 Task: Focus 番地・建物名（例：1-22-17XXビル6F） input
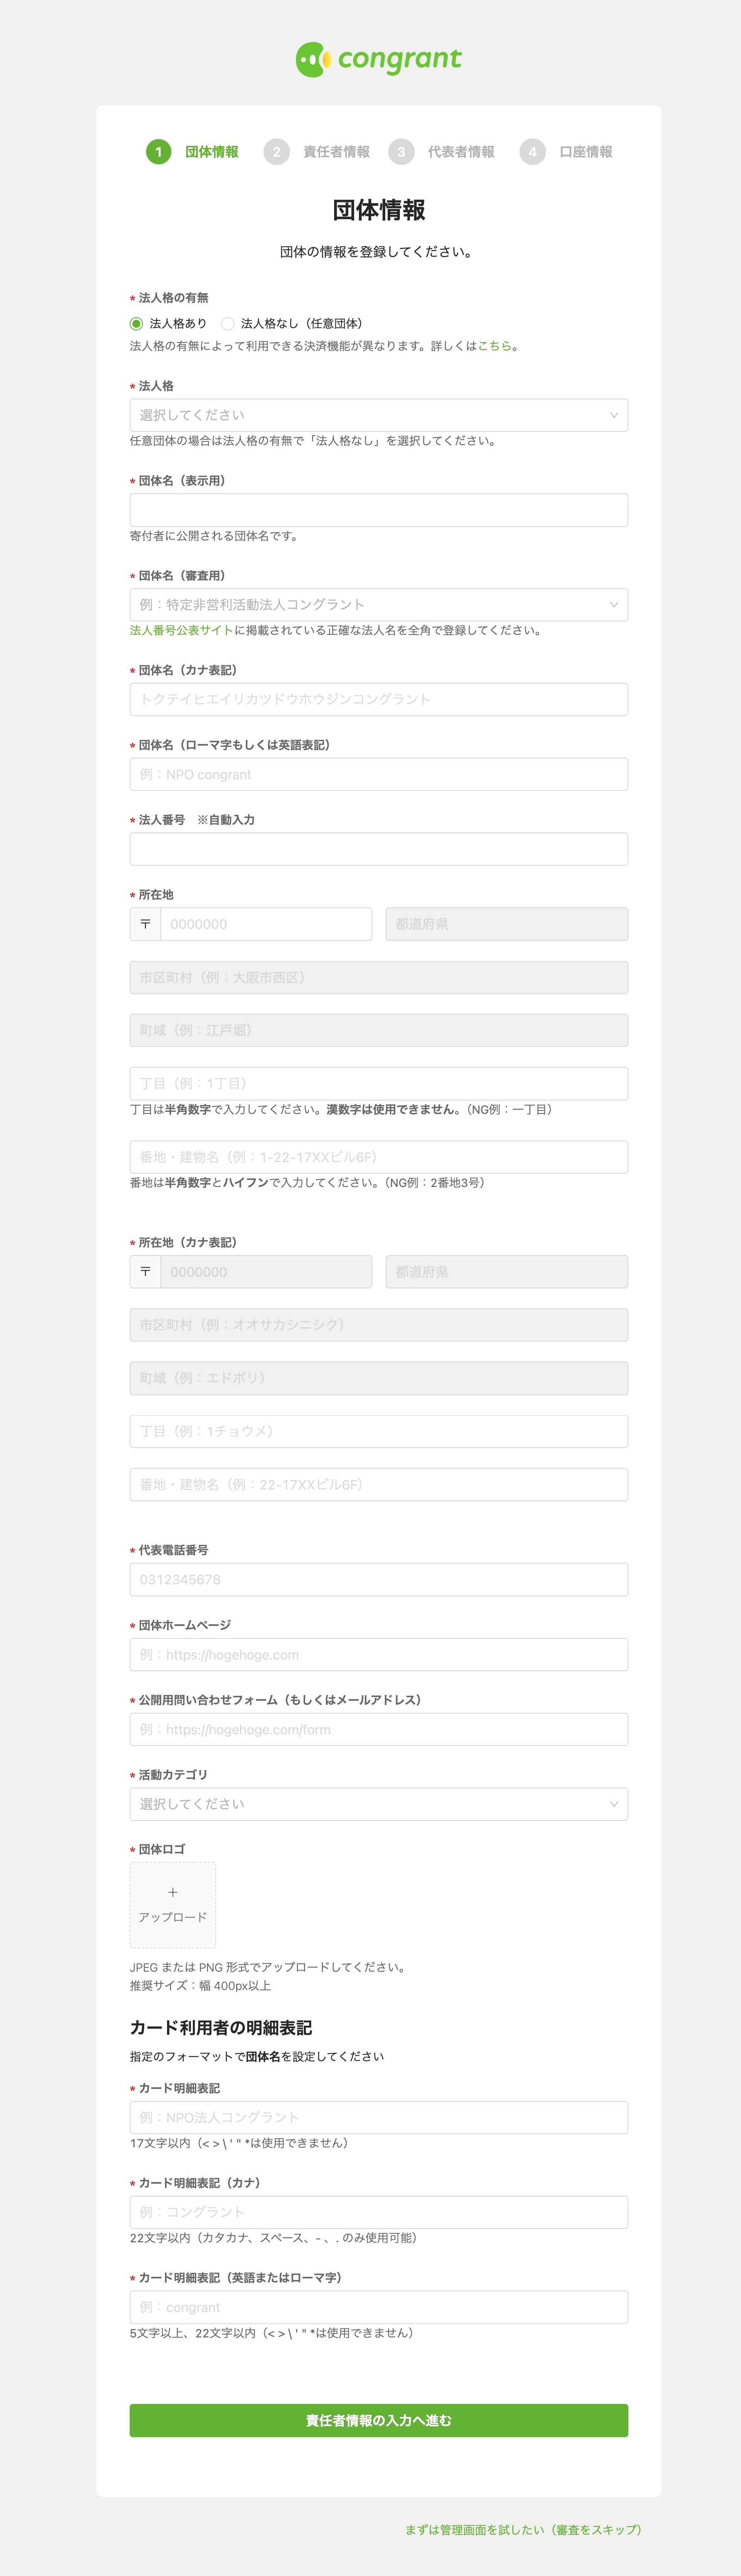click(x=379, y=1157)
